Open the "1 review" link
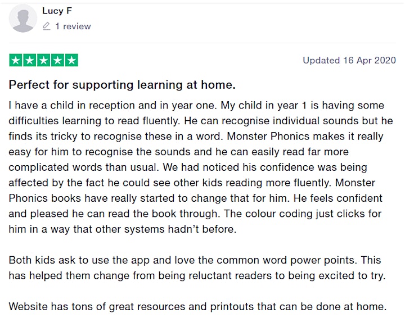The width and height of the screenshot is (405, 322). click(73, 26)
